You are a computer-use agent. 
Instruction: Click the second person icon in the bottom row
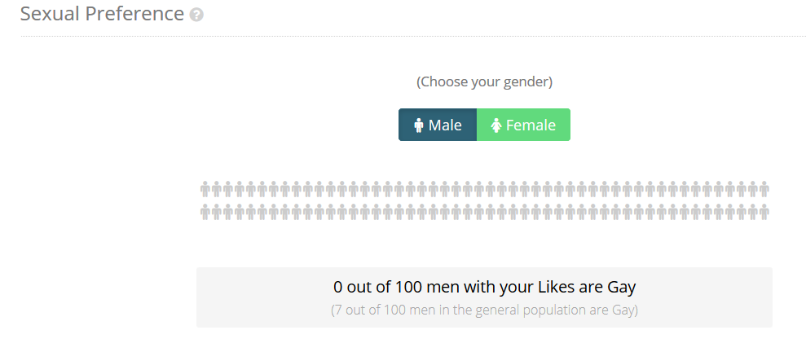(x=217, y=212)
